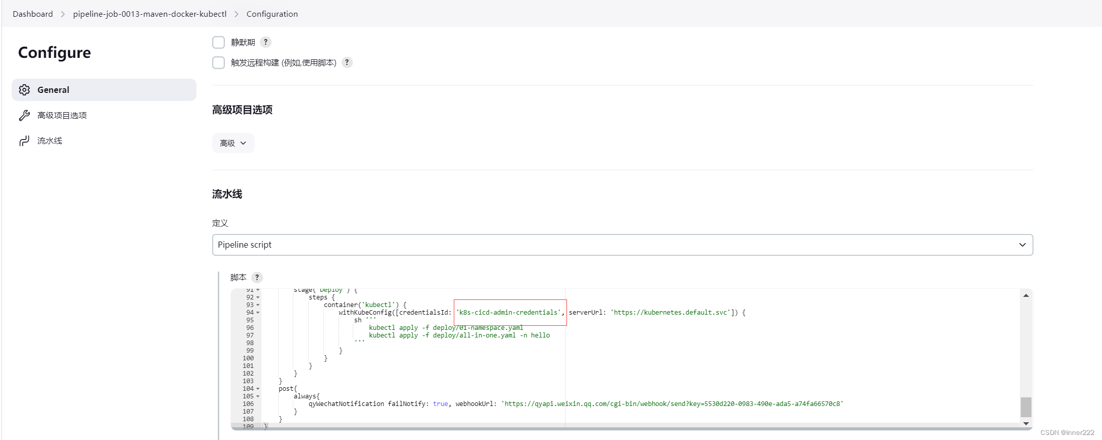Click the kubectl apply deploy/01-namespace.yaml line
This screenshot has width=1102, height=440.
(x=446, y=328)
